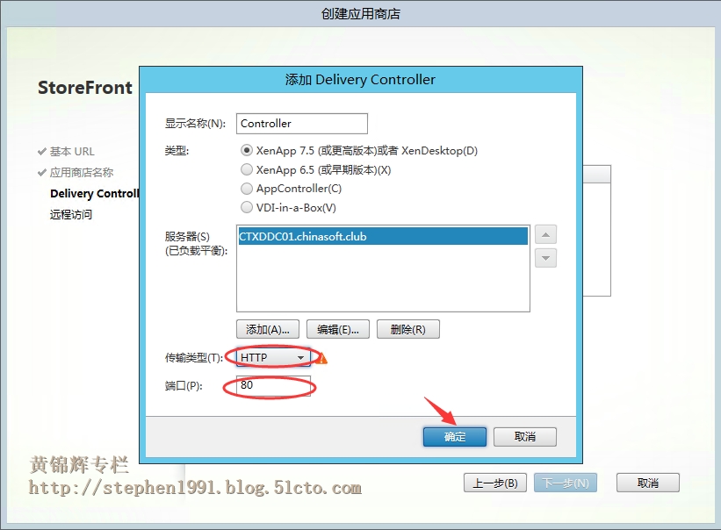This screenshot has height=530, width=721.
Task: Select the 应用商店名称 wizard step
Action: [82, 173]
